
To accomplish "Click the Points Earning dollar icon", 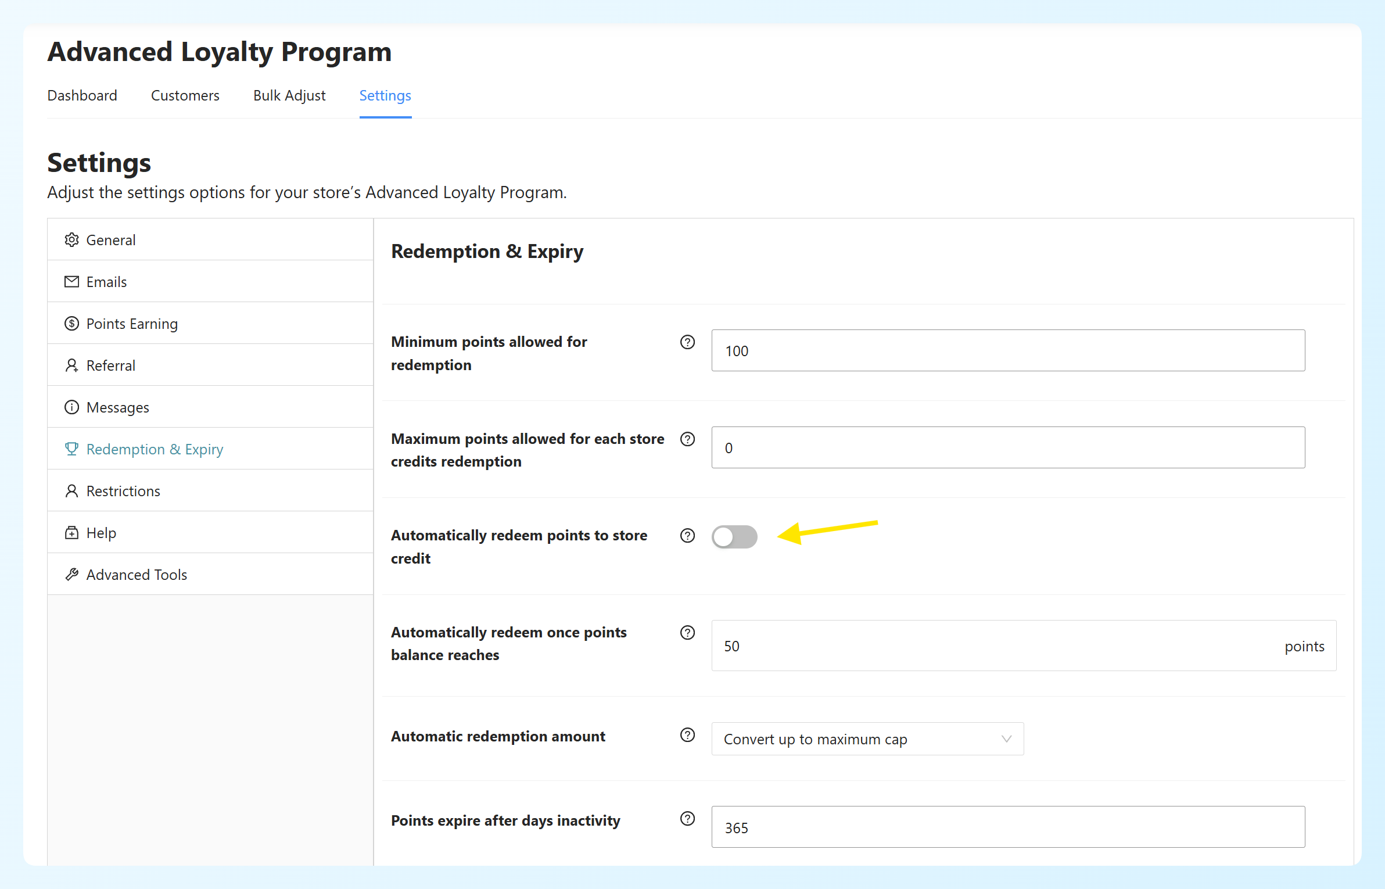I will [x=71, y=324].
